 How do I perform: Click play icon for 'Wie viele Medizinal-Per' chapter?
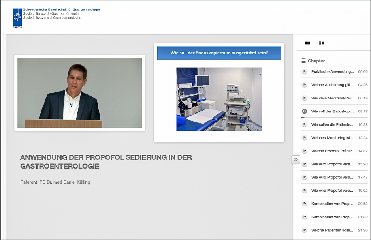tap(304, 98)
